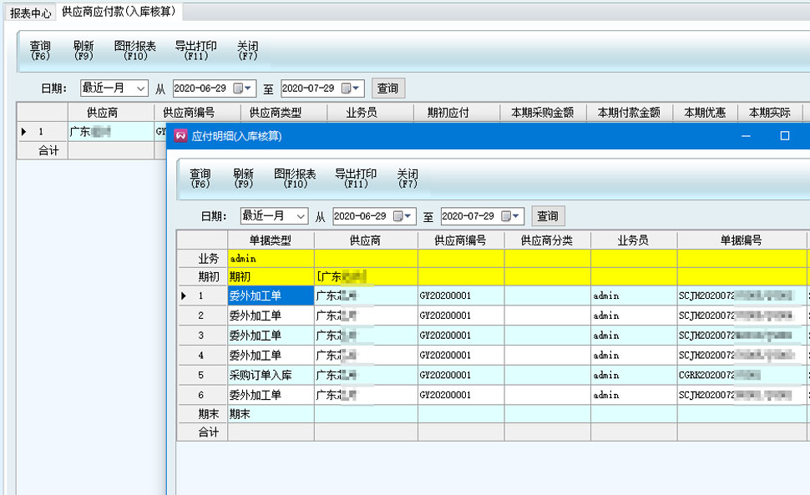810x495 pixels.
Task: Open start date calendar picker in back window
Action: click(243, 88)
